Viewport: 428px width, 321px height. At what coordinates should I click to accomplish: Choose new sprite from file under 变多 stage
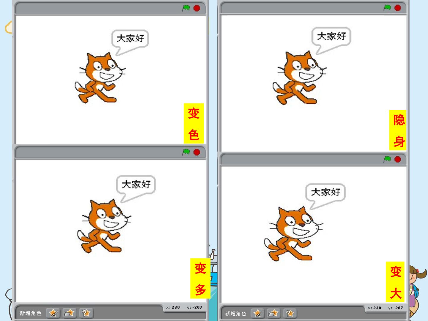(x=70, y=313)
